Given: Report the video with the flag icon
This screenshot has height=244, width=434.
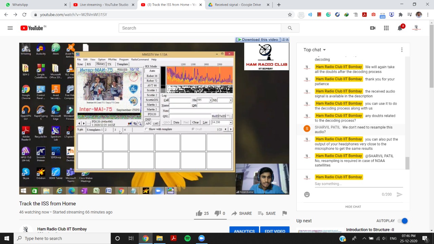Looking at the screenshot, I should click(x=284, y=213).
